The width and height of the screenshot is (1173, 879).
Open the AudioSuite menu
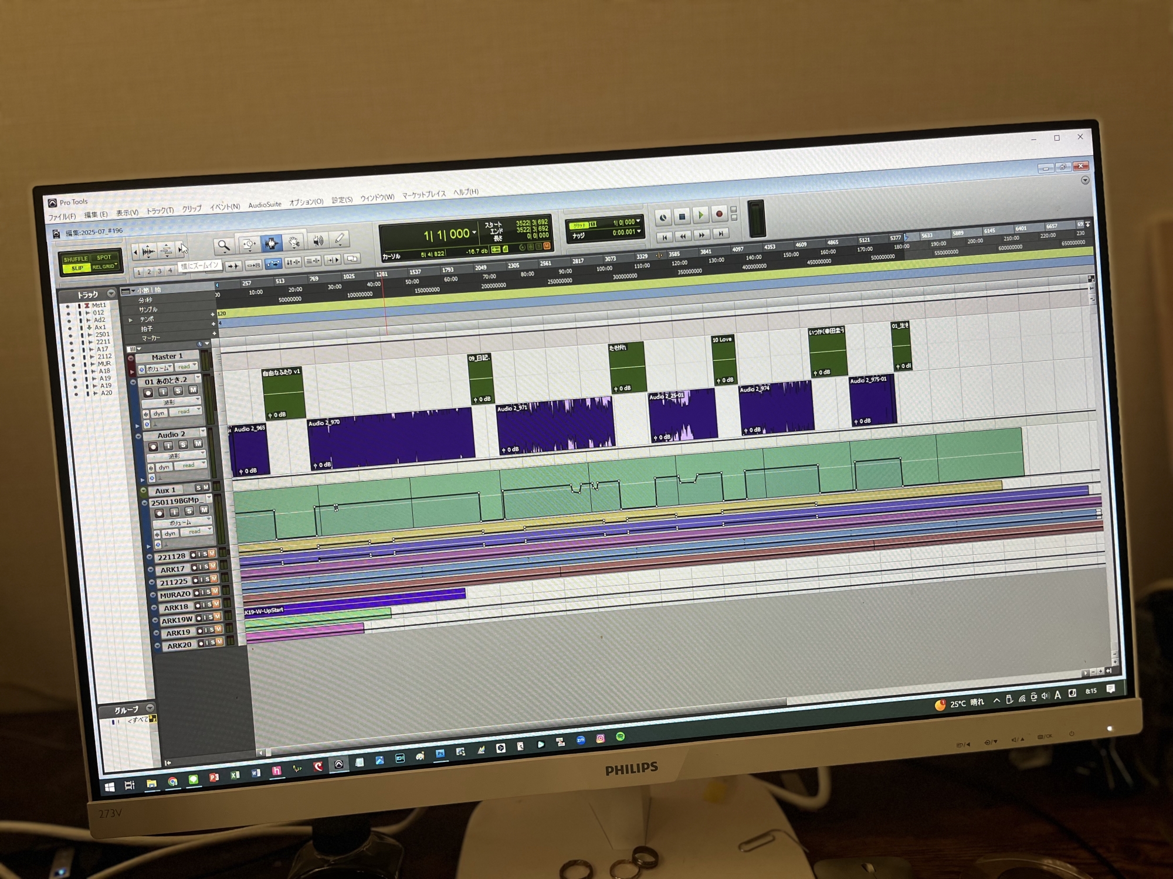(265, 205)
